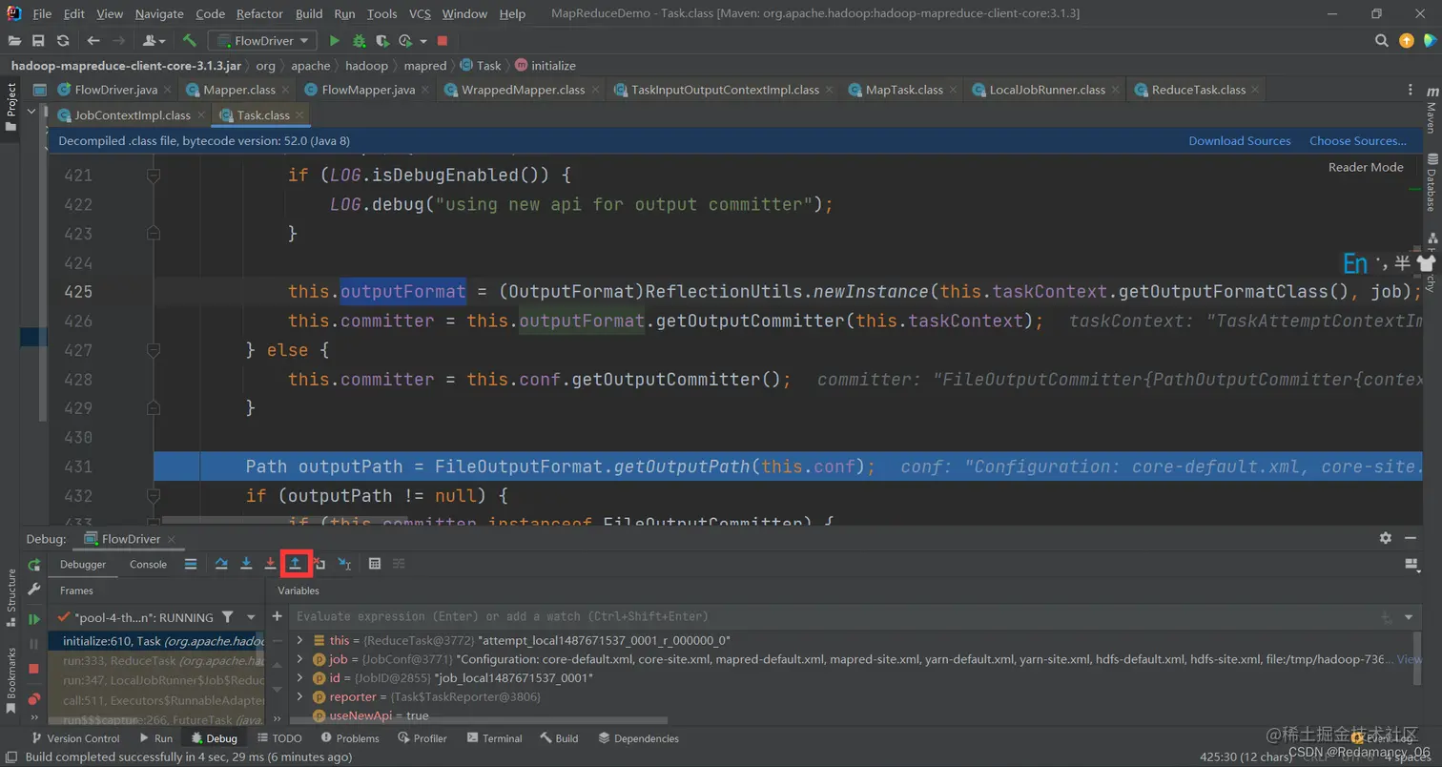
Task: Navigate back with the left arrow
Action: pos(93,41)
